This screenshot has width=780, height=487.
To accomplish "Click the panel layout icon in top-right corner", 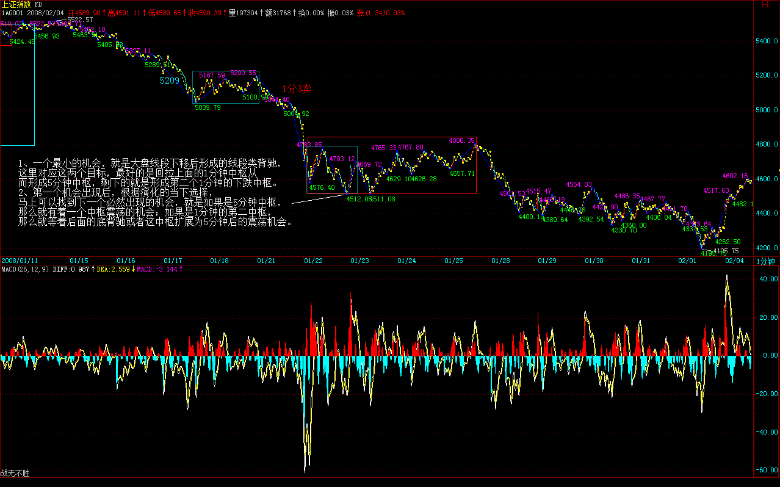I will (x=767, y=4).
